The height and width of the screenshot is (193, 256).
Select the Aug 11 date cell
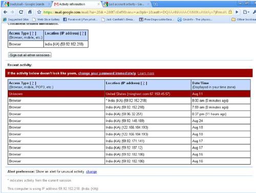tap(221, 94)
